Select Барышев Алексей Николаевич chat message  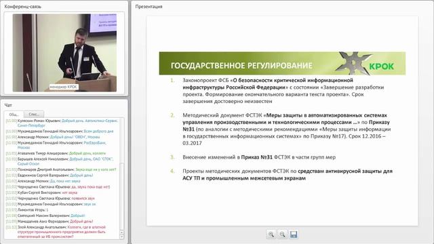click(x=60, y=161)
